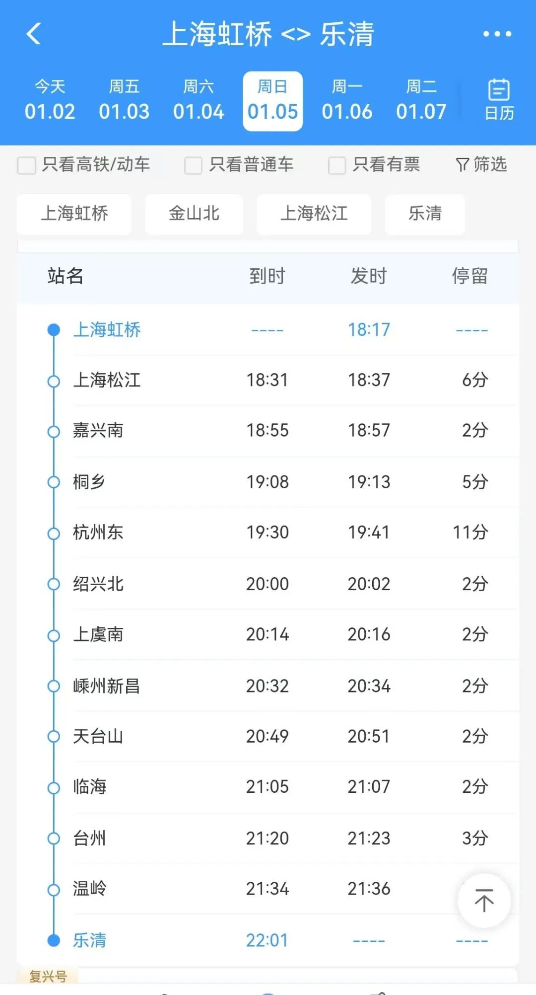Enable only high-speed/bullet trains checkbox
This screenshot has width=536, height=995.
click(27, 165)
